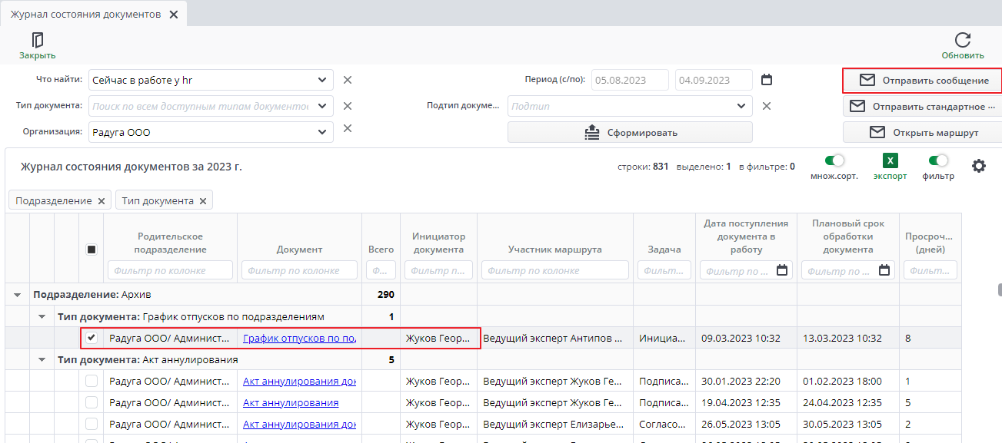Image resolution: width=1002 pixels, height=443 pixels.
Task: Select cell Ведущий эксперт Елизарье
Action: click(x=554, y=424)
